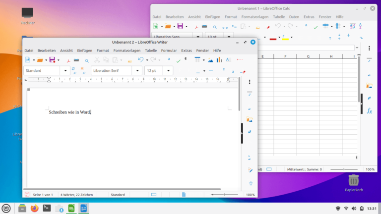Insert an image via Writer toolbar
381x214 pixels.
coord(210,60)
